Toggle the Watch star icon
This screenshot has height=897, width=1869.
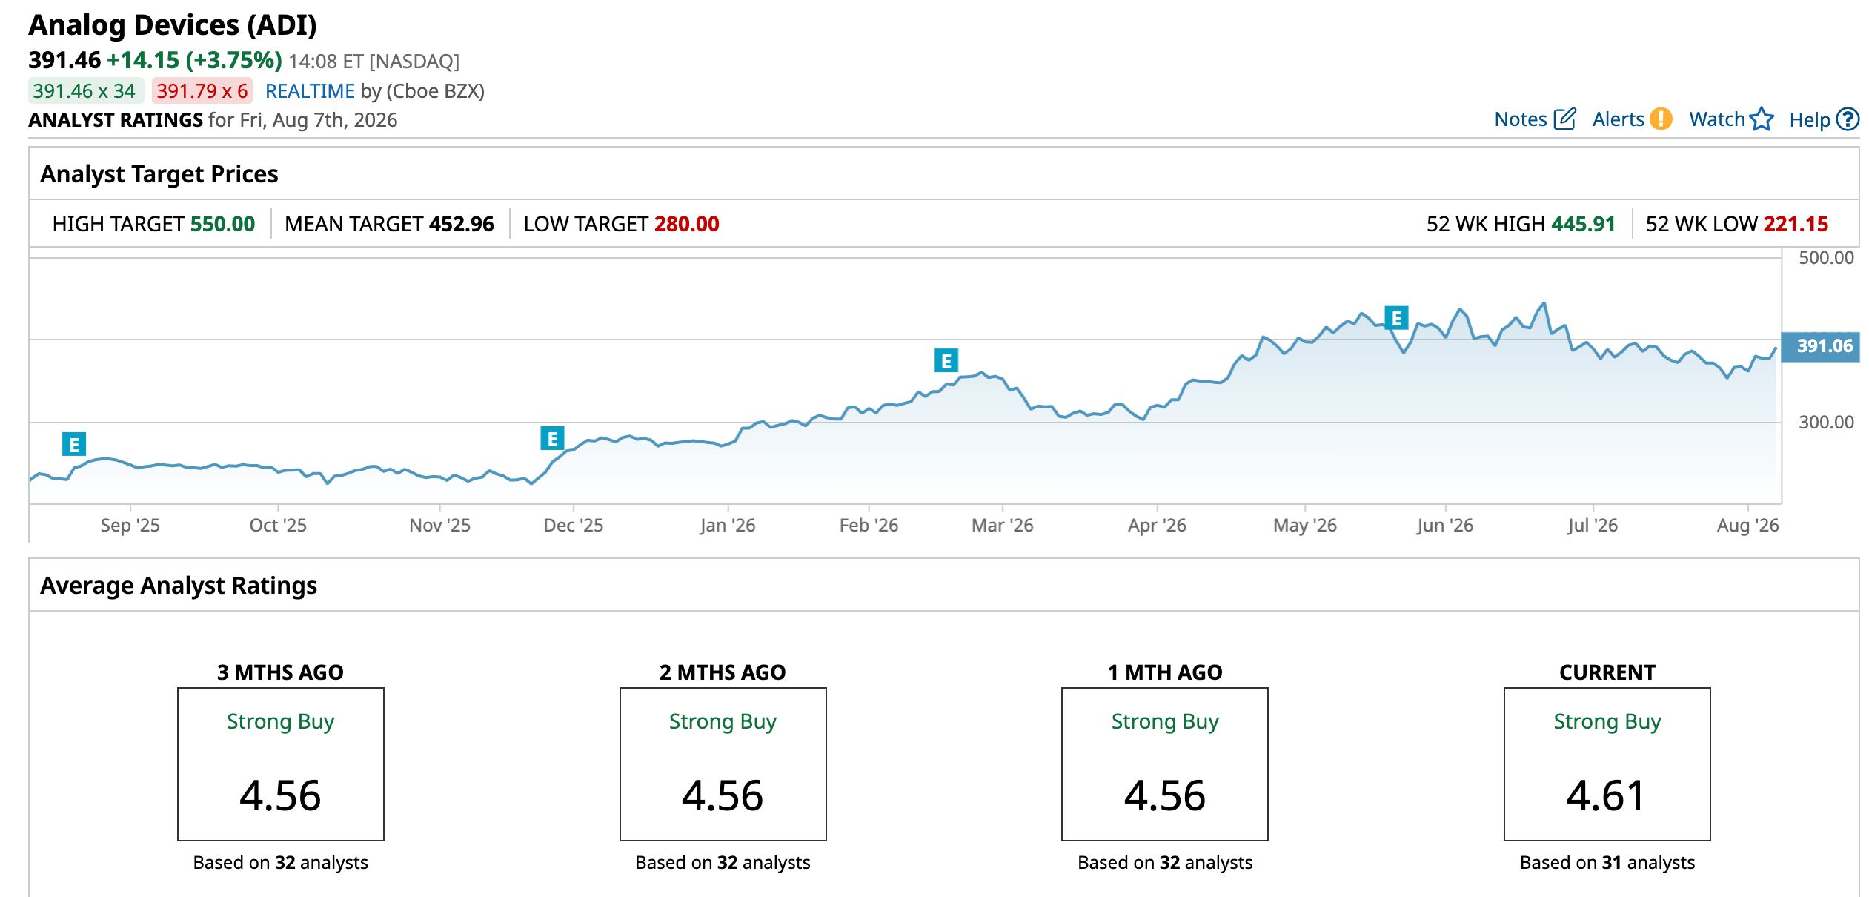click(x=1762, y=119)
